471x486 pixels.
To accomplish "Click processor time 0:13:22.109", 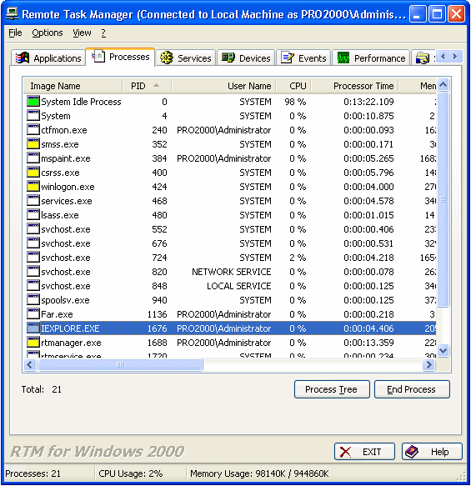I will [368, 102].
